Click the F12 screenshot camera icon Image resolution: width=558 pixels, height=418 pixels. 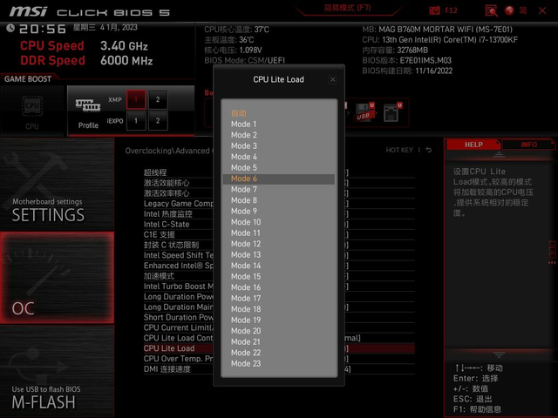[434, 10]
